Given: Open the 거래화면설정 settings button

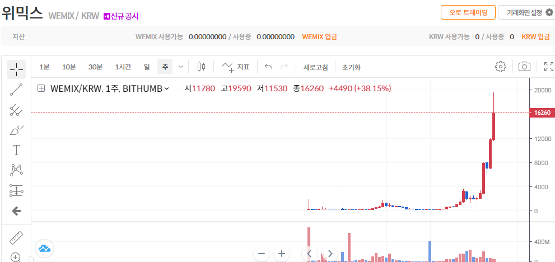Looking at the screenshot, I should click(526, 12).
